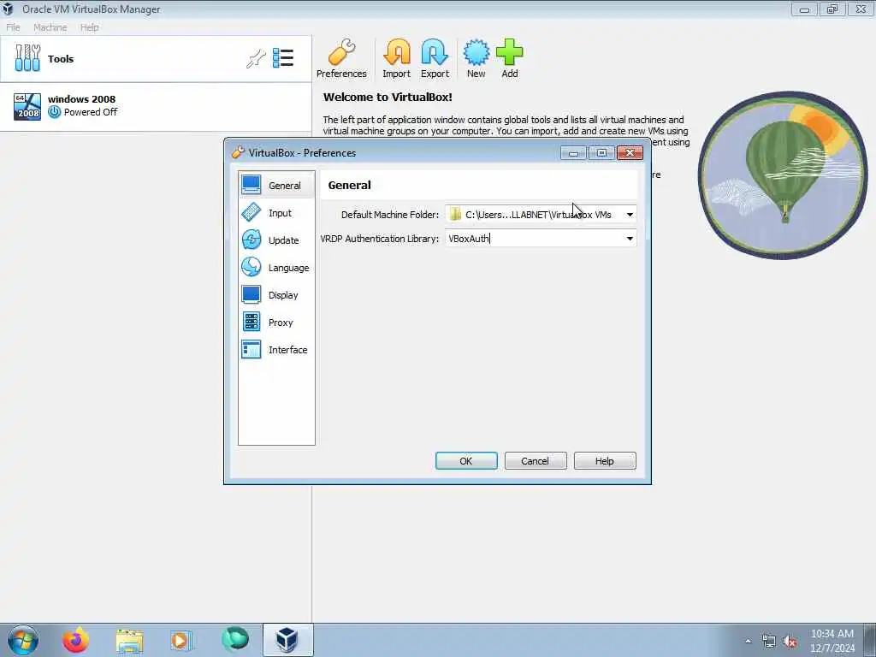Open Update section in Preferences
The width and height of the screenshot is (876, 657).
coord(276,240)
